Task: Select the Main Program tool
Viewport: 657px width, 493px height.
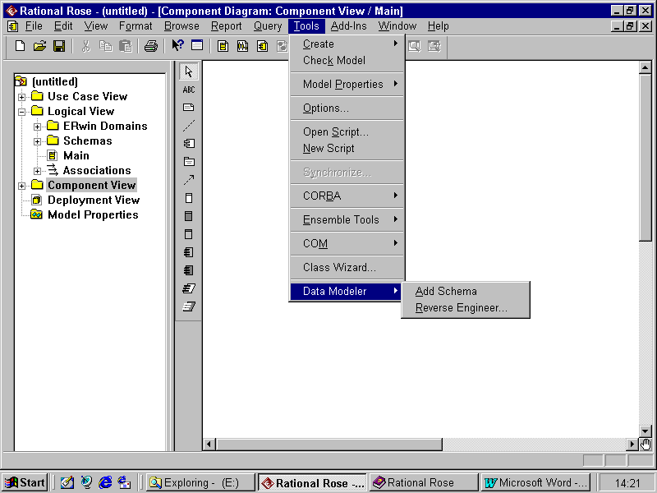Action: click(189, 234)
